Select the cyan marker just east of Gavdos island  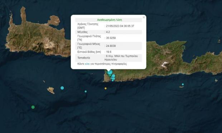62,88
